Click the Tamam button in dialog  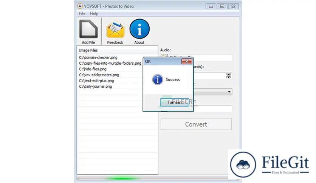(x=175, y=102)
